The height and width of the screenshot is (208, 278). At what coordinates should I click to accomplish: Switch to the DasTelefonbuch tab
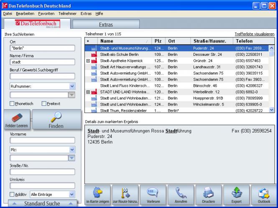tap(37, 24)
